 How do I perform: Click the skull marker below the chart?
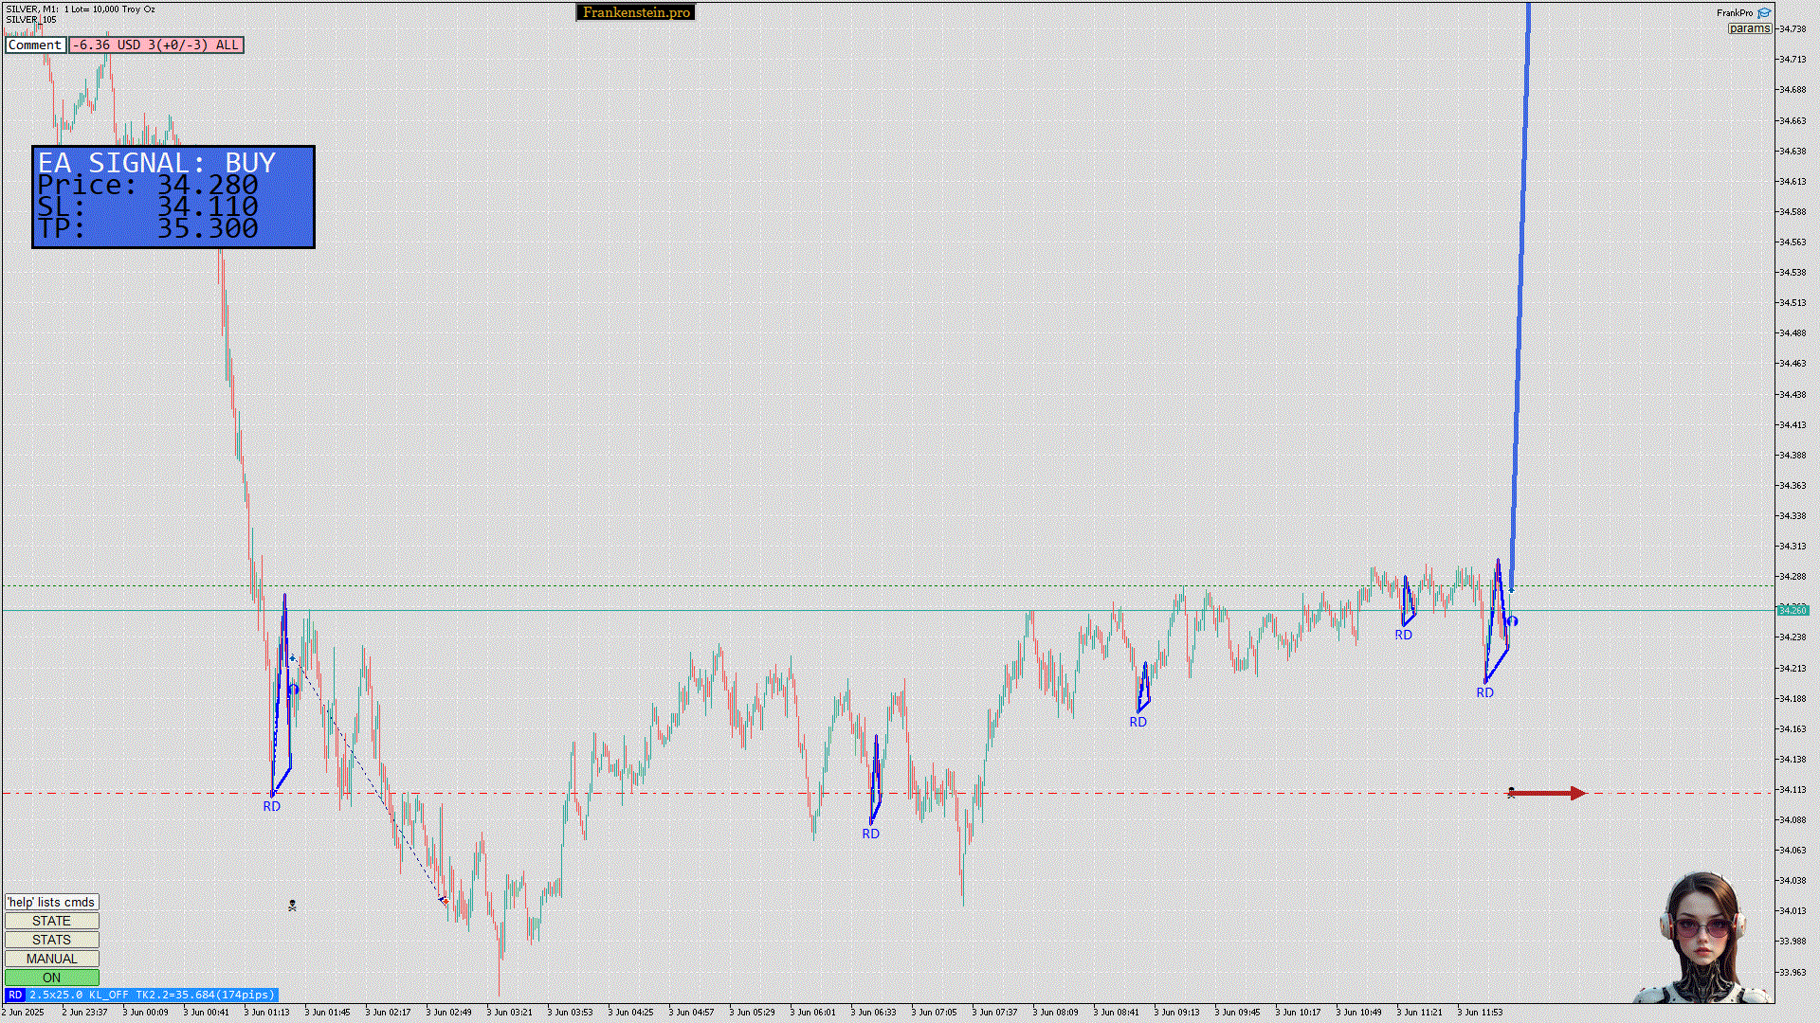(x=292, y=906)
